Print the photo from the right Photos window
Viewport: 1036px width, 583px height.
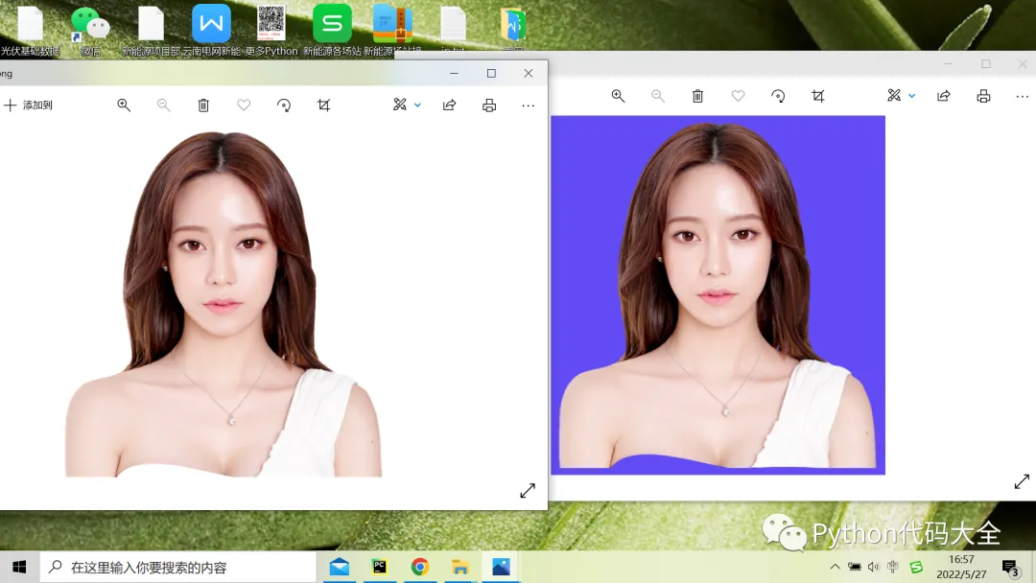point(983,96)
